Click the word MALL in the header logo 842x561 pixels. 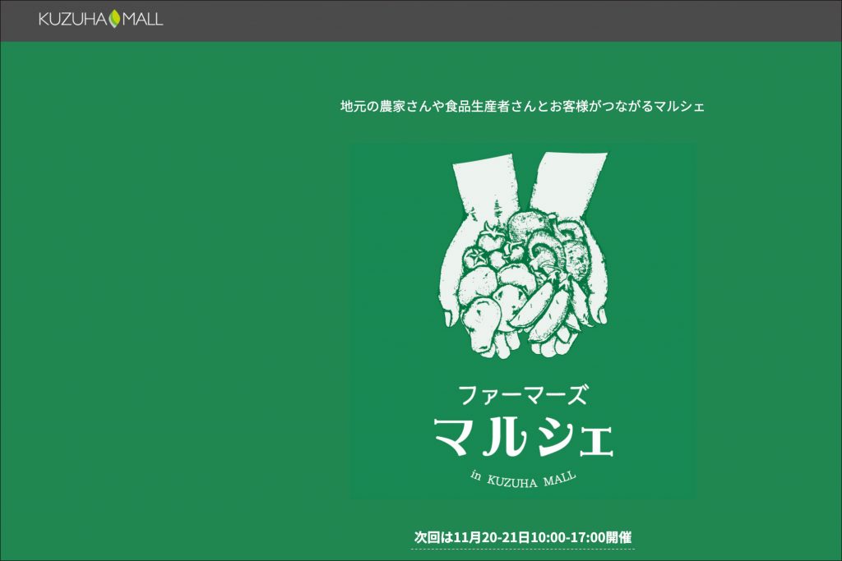pyautogui.click(x=143, y=18)
